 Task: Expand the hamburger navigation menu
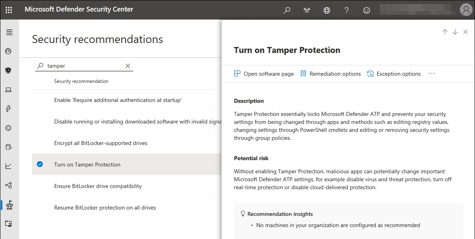pyautogui.click(x=9, y=32)
